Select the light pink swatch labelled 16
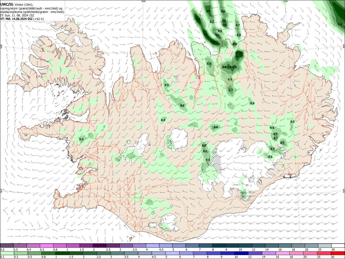 pyautogui.click(x=282, y=253)
